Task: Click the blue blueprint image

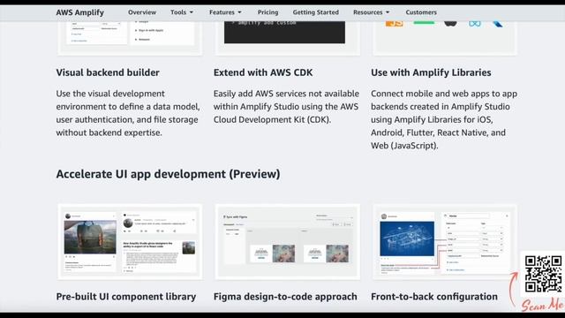Action: (x=407, y=238)
